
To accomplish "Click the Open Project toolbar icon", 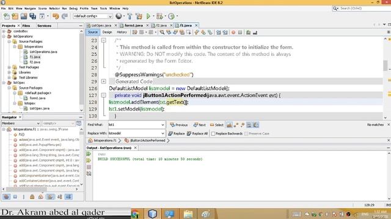I will (x=24, y=16).
